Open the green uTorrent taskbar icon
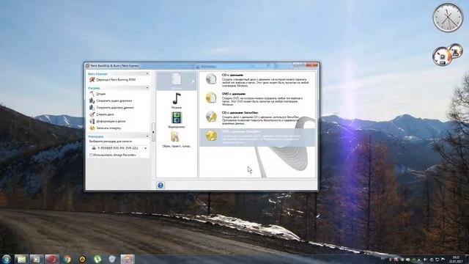The height and width of the screenshot is (264, 469). tap(97, 259)
